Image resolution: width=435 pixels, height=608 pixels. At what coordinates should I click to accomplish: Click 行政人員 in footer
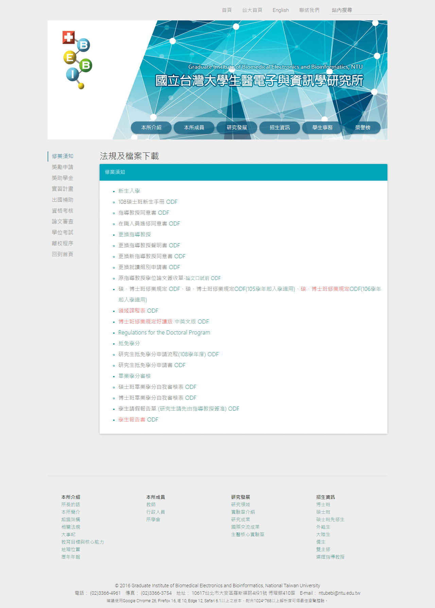click(156, 512)
